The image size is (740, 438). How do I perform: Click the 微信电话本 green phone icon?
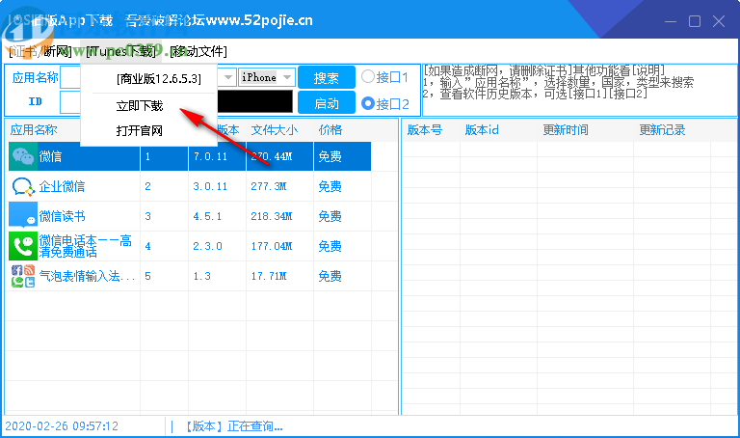[23, 246]
